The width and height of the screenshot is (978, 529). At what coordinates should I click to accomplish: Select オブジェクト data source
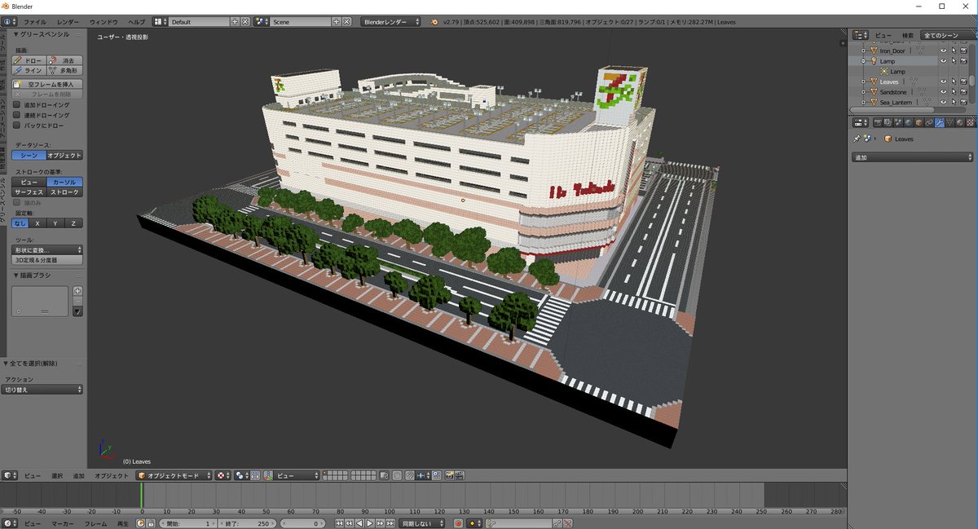pos(64,155)
